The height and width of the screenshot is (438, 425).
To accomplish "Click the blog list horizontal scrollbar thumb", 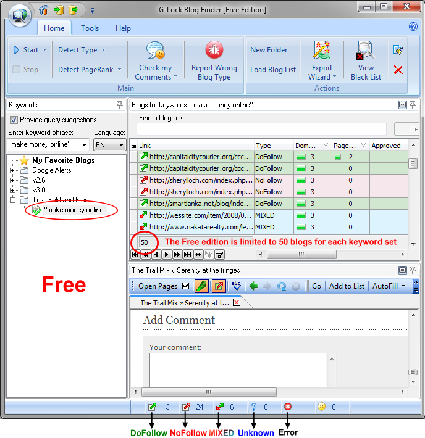I will click(301, 255).
